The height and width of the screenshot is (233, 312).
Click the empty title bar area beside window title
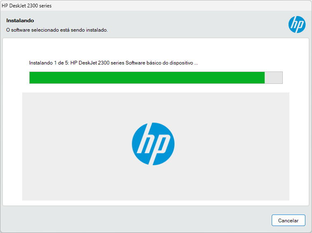(x=179, y=6)
